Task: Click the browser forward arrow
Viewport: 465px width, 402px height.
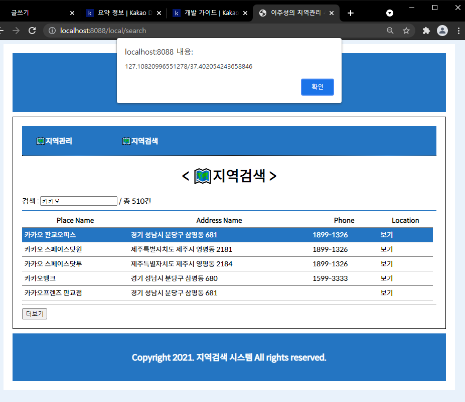Action: coord(16,31)
